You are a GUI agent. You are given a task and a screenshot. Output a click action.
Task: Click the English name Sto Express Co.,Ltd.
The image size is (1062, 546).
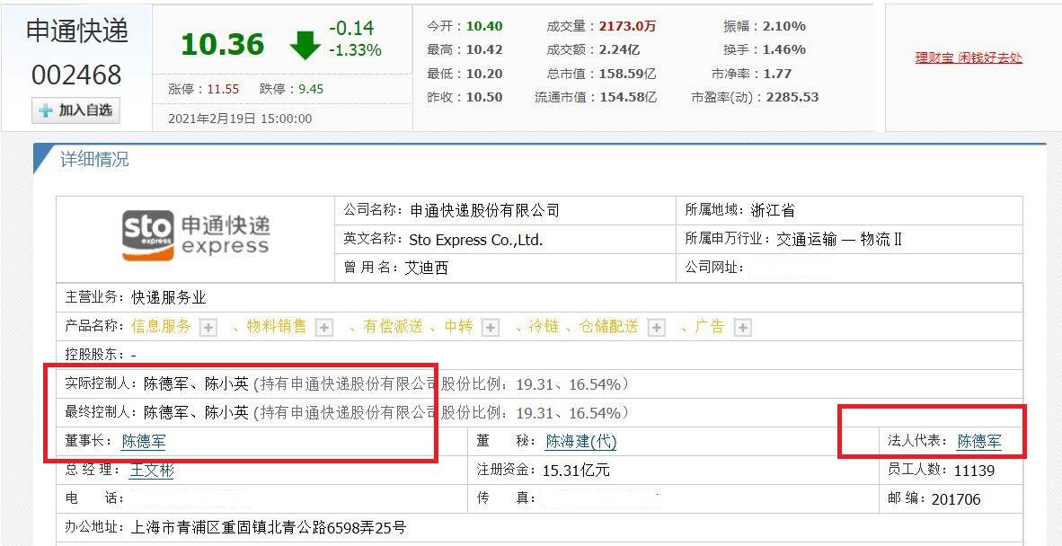coord(476,240)
